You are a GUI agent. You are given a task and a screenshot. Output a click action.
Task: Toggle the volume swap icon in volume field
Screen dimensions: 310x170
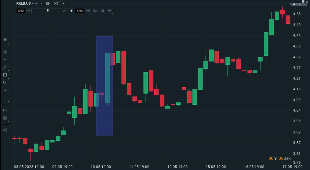64,11
